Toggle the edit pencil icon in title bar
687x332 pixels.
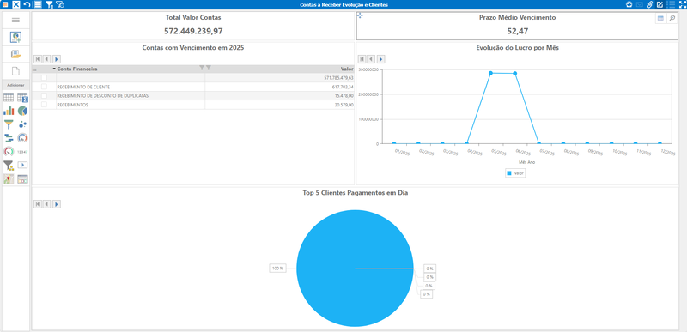pos(660,4)
